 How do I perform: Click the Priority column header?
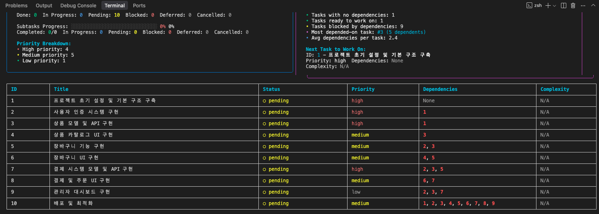tap(363, 89)
